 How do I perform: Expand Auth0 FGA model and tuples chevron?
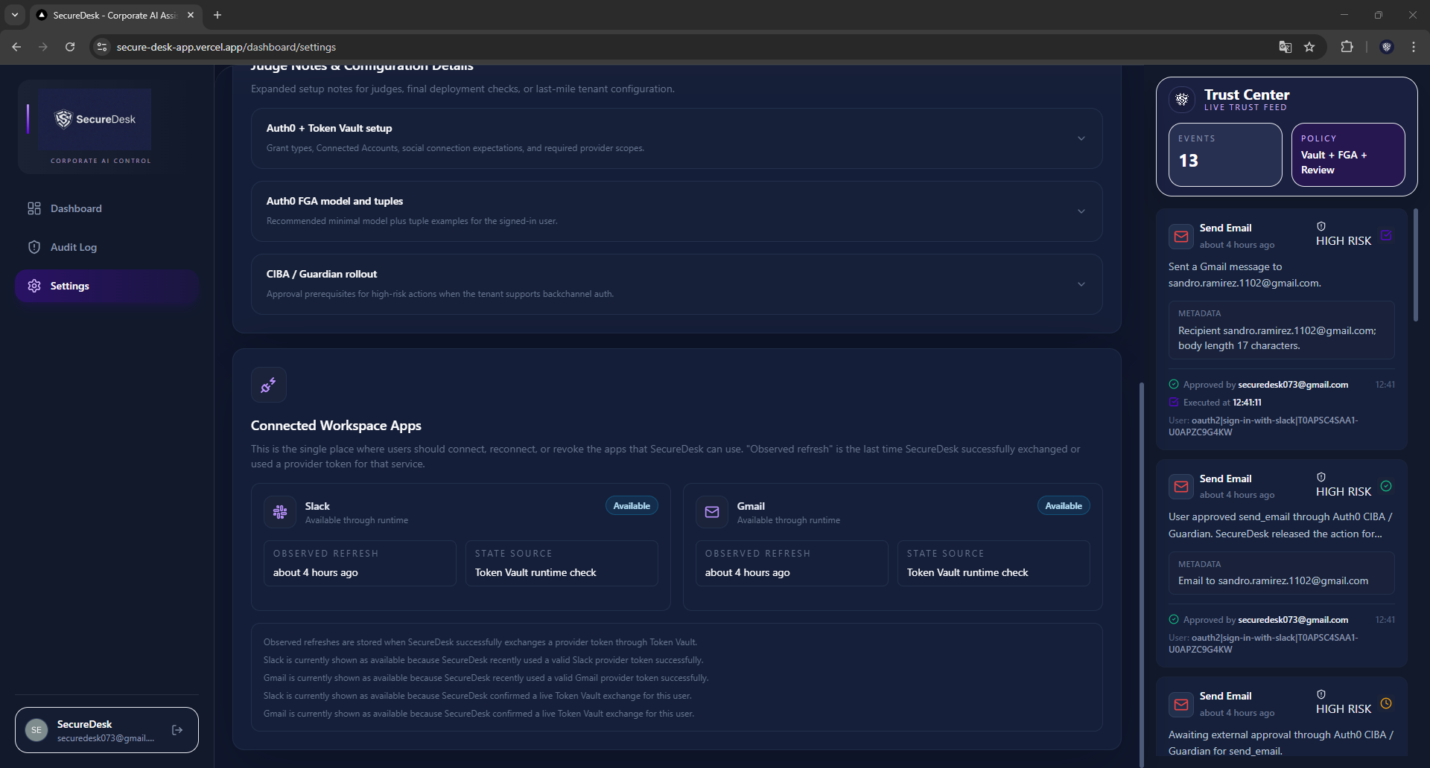pyautogui.click(x=1081, y=211)
